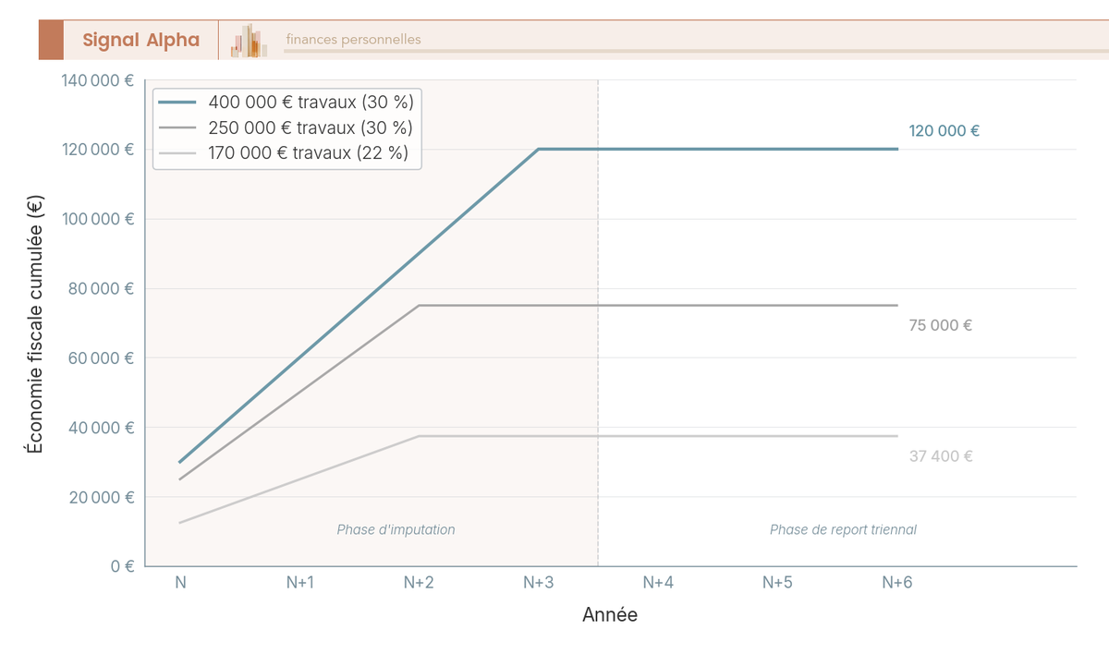Select the 250 000 € travaux legend entry
Viewport: 1109px width, 666px height.
[x=311, y=127]
